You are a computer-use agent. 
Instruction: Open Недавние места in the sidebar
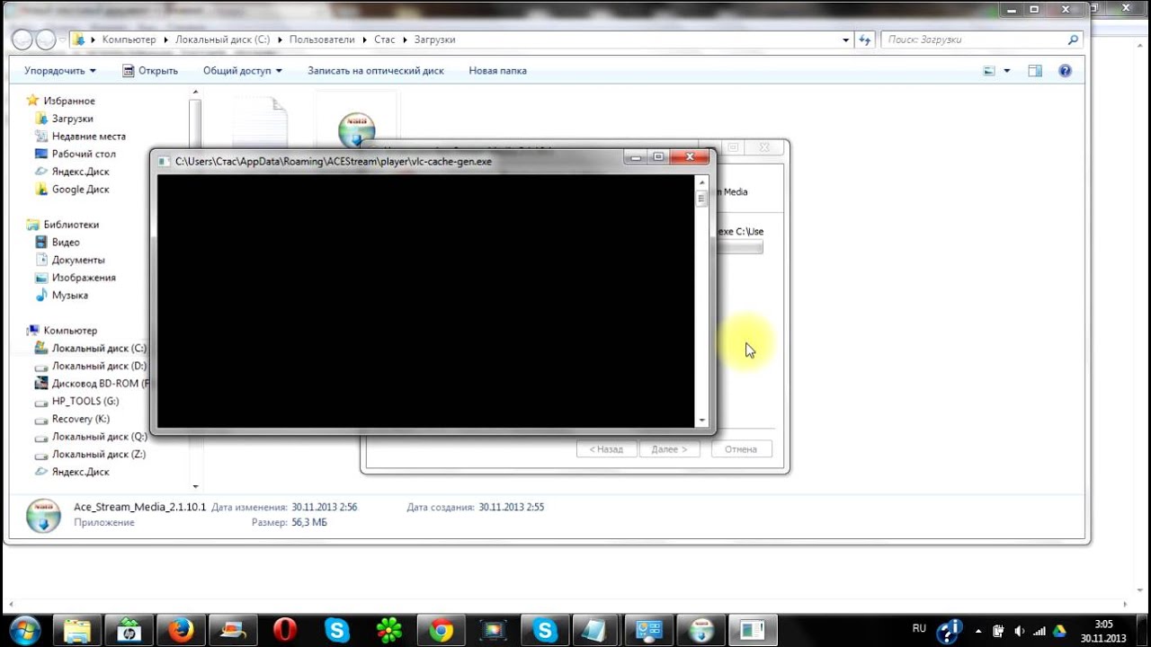click(88, 136)
